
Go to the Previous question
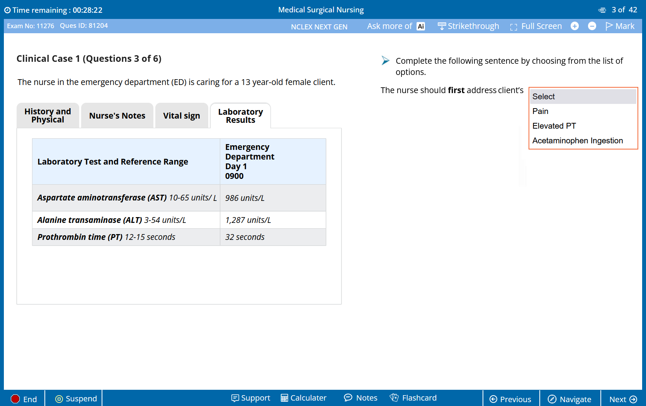click(510, 399)
